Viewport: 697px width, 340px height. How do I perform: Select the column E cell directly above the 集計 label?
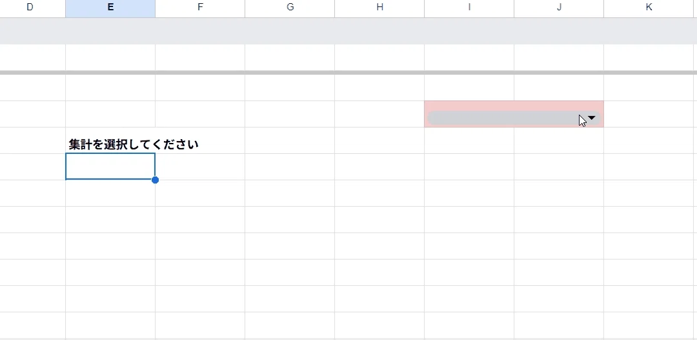click(110, 114)
